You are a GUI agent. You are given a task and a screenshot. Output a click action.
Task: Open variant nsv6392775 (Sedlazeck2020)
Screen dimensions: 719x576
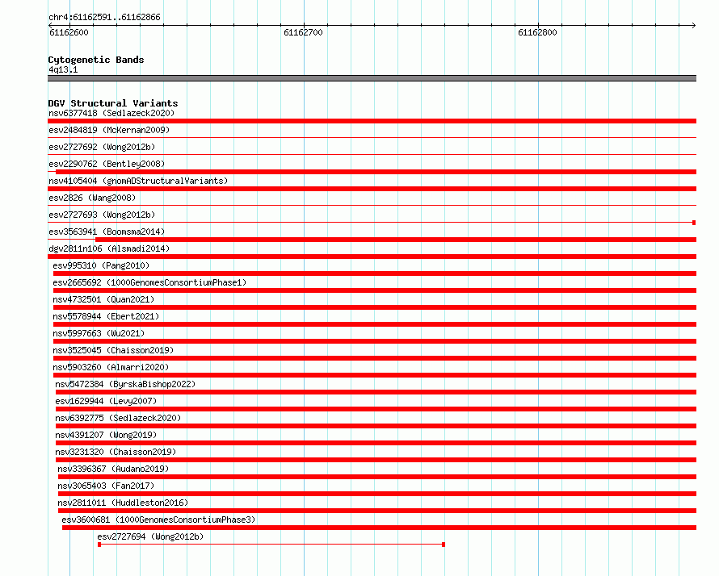coord(118,418)
